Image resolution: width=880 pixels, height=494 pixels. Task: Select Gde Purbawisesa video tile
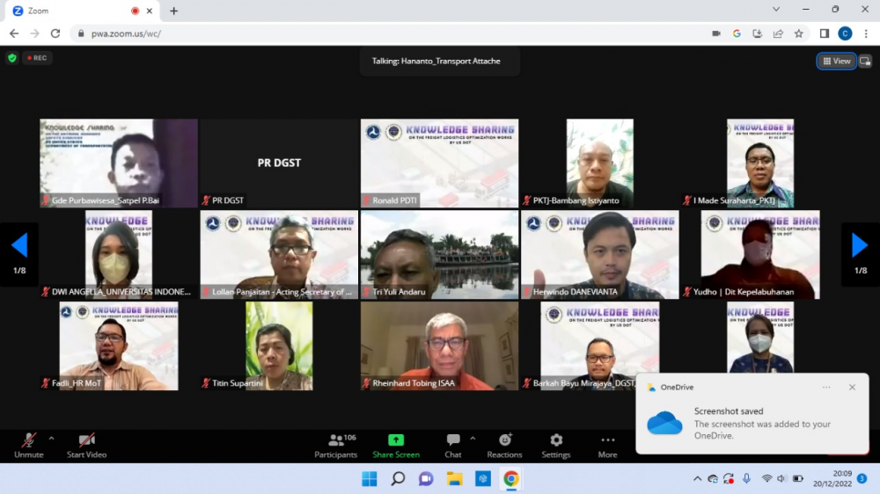pos(119,163)
